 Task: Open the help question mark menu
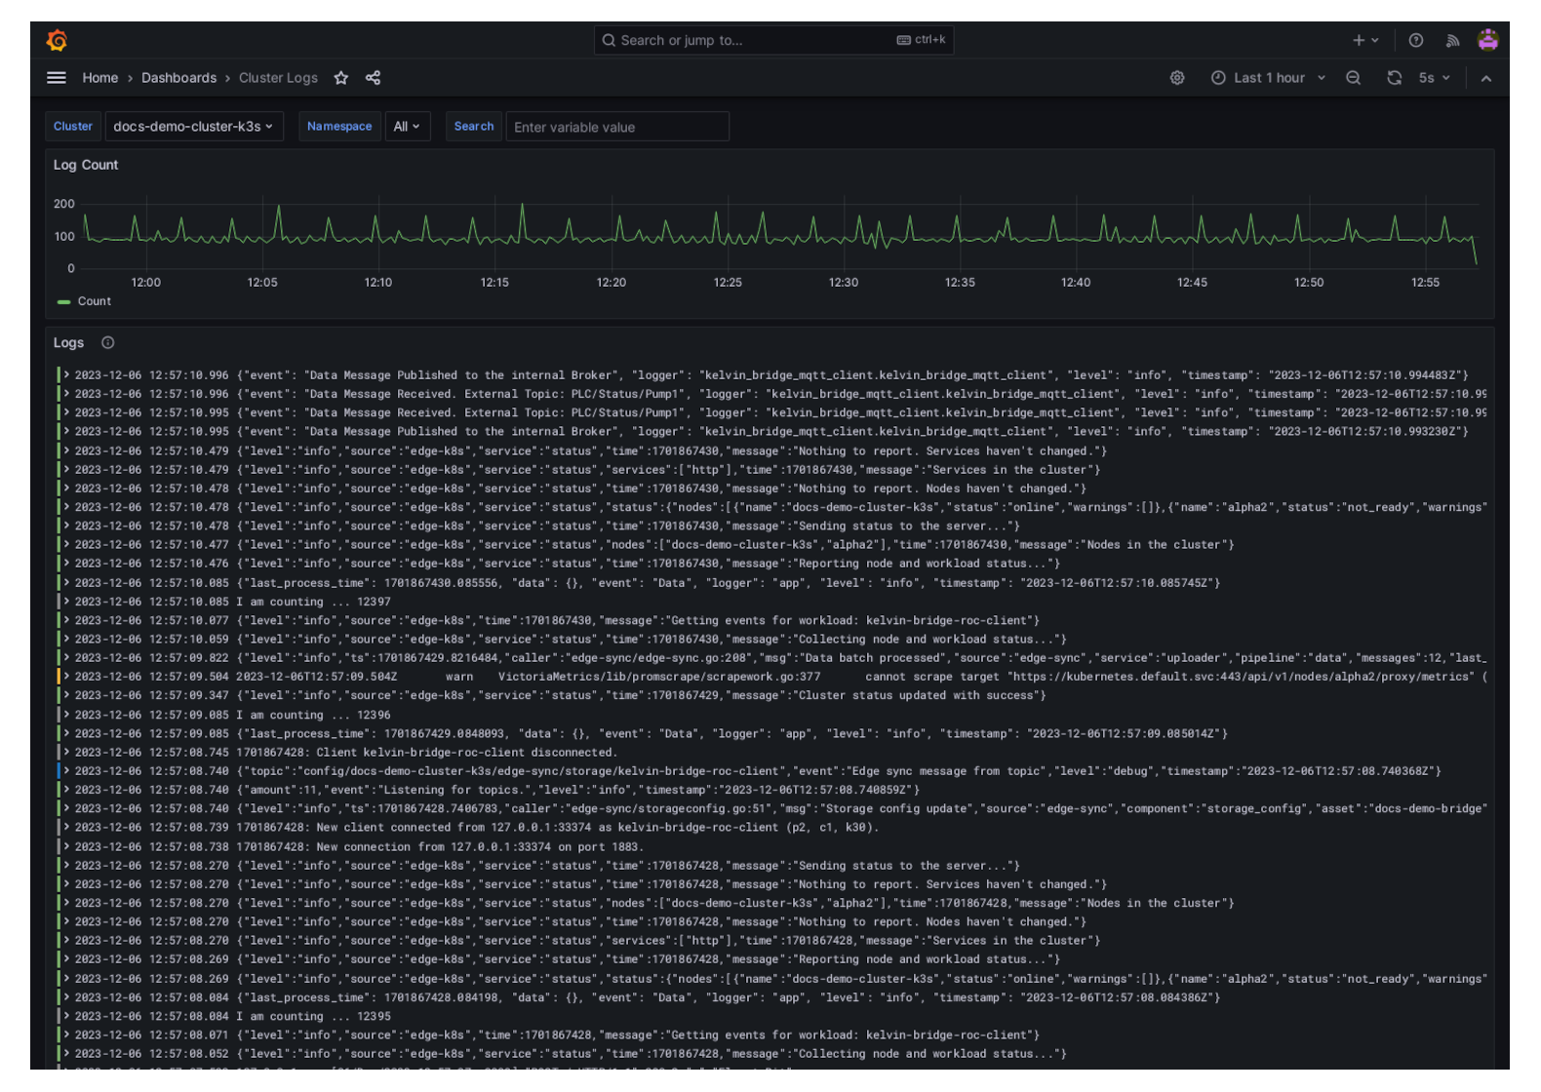point(1415,40)
